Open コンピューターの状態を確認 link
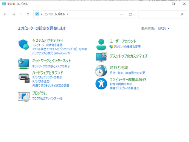Screen dimensions: 189x142 click(47, 45)
